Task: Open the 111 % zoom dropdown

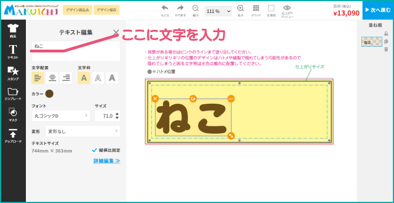Action: click(218, 11)
